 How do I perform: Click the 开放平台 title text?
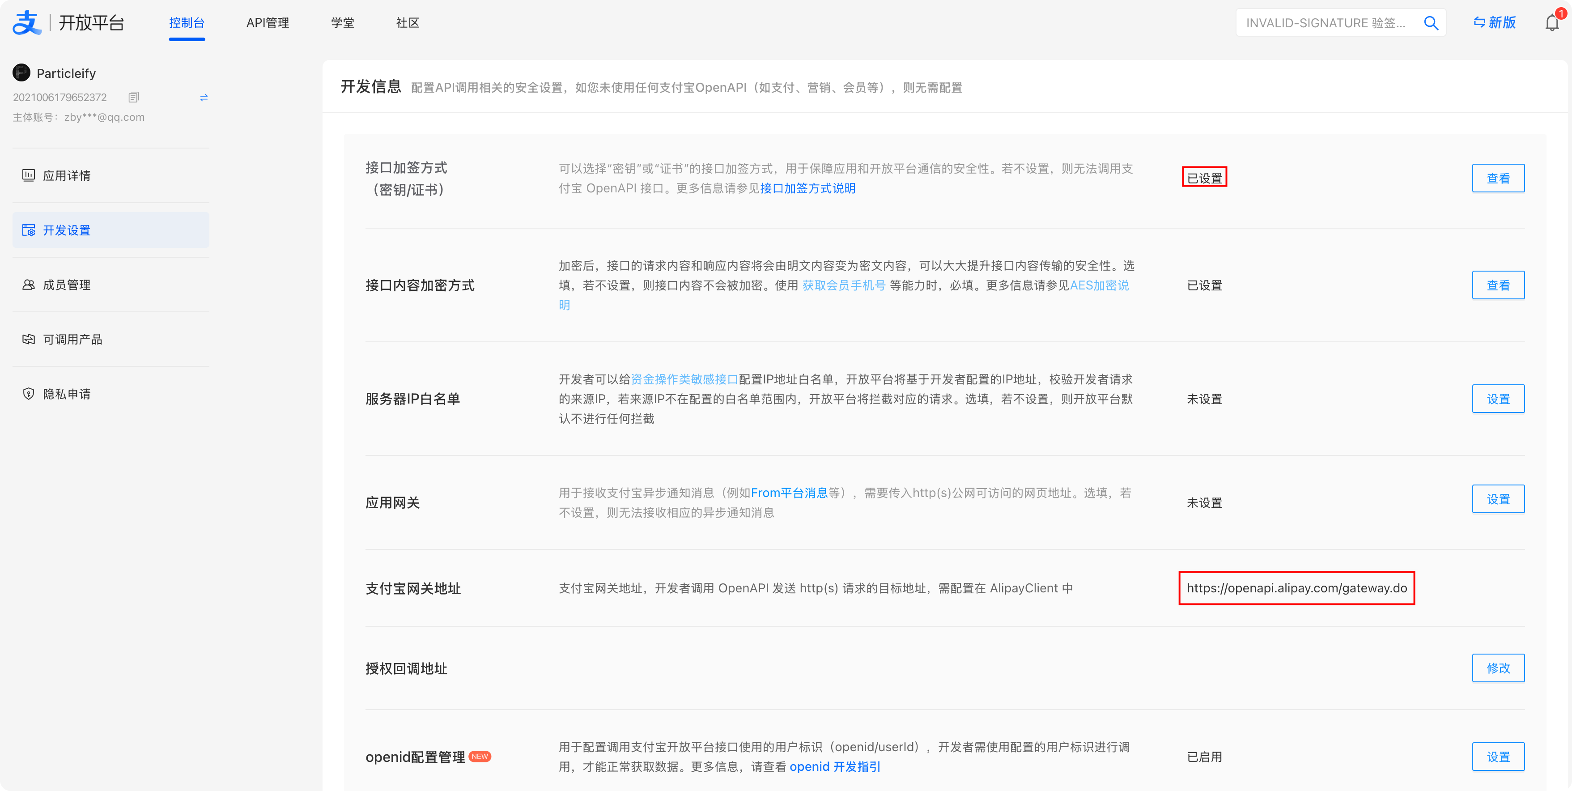pos(92,22)
